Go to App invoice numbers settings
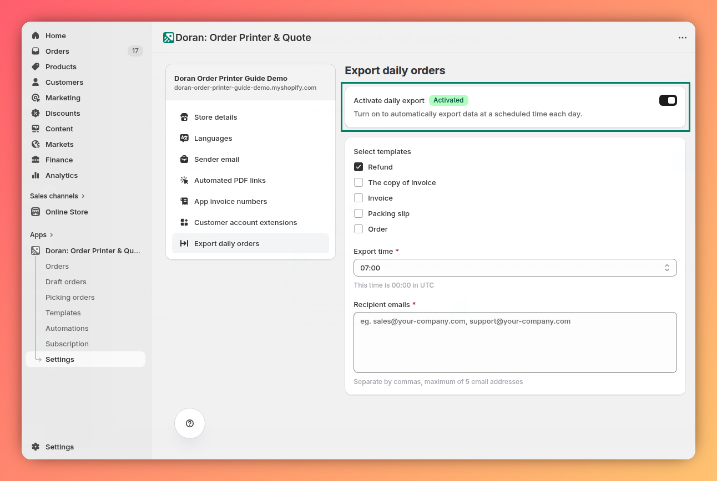 [x=250, y=201]
